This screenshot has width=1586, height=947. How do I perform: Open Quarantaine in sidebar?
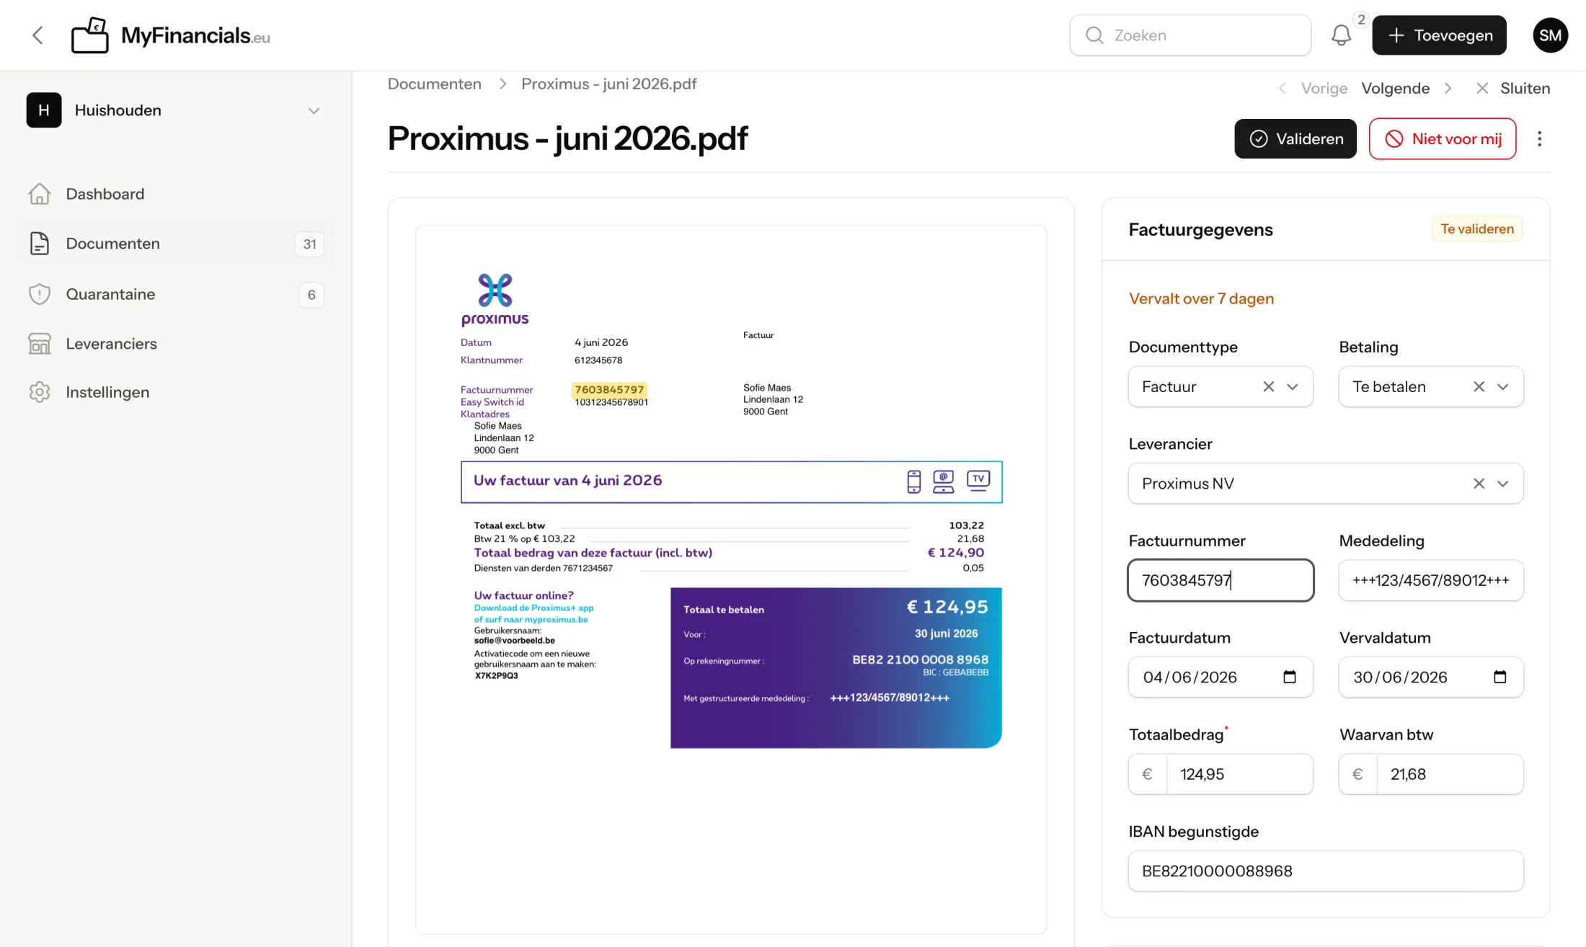[x=176, y=294]
